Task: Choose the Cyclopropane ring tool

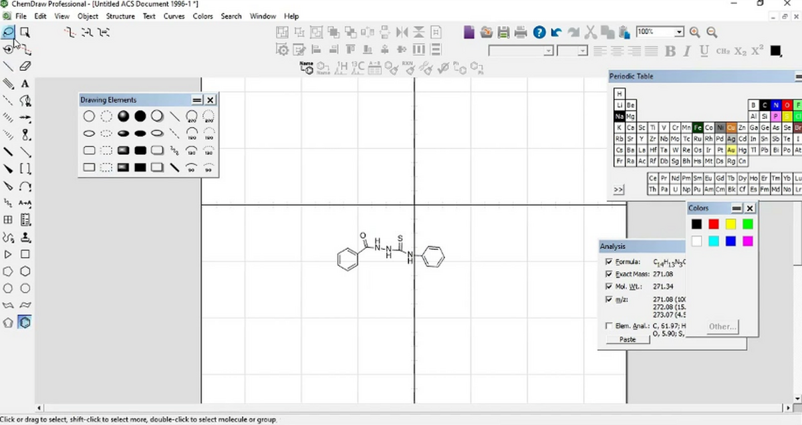Action: click(x=8, y=254)
